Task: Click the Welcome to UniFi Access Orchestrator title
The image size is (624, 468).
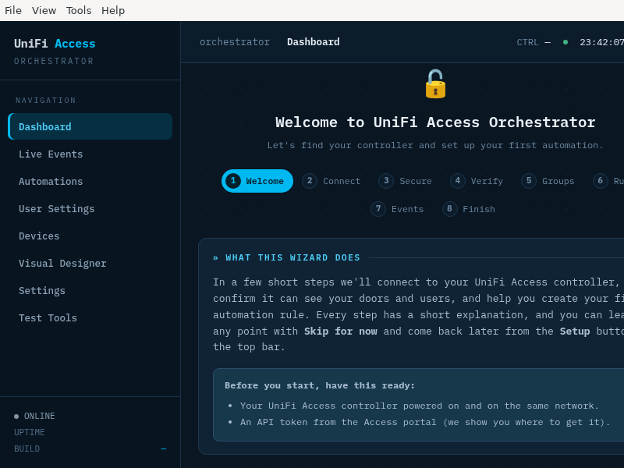Action: [x=435, y=122]
